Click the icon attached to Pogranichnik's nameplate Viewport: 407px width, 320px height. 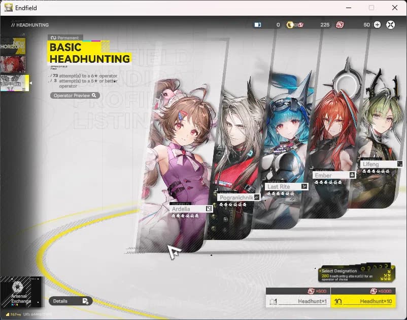click(x=257, y=197)
